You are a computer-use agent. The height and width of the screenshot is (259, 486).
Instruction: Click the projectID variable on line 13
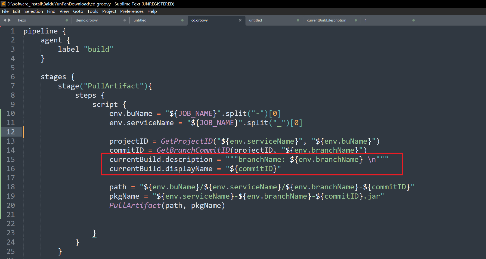(129, 141)
